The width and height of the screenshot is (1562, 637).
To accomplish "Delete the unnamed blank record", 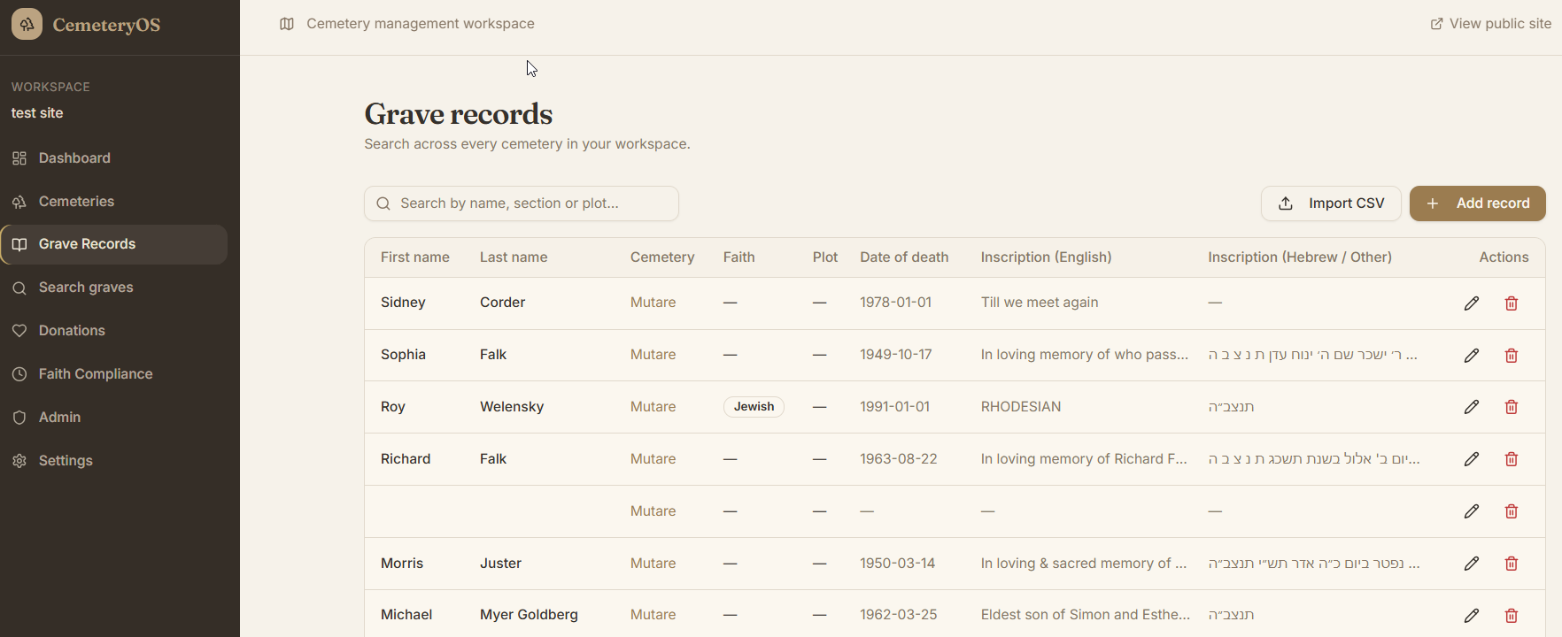I will [1512, 511].
